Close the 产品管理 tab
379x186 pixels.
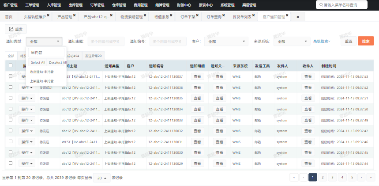(x=75, y=15)
